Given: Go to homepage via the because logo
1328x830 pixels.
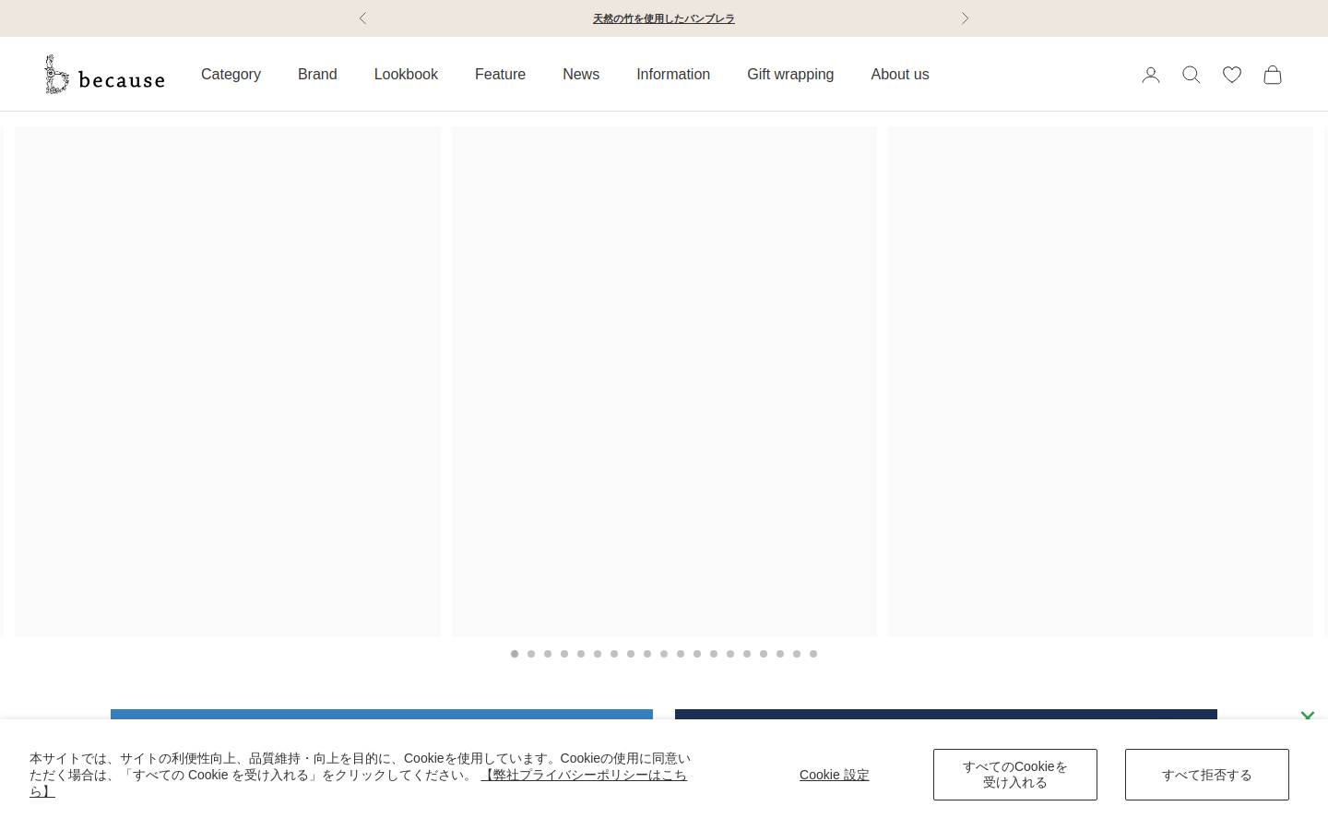Looking at the screenshot, I should pyautogui.click(x=104, y=74).
